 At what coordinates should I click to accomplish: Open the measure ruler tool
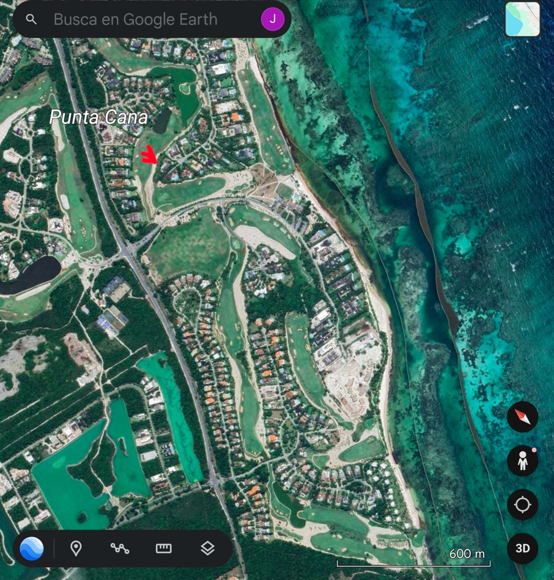[163, 548]
